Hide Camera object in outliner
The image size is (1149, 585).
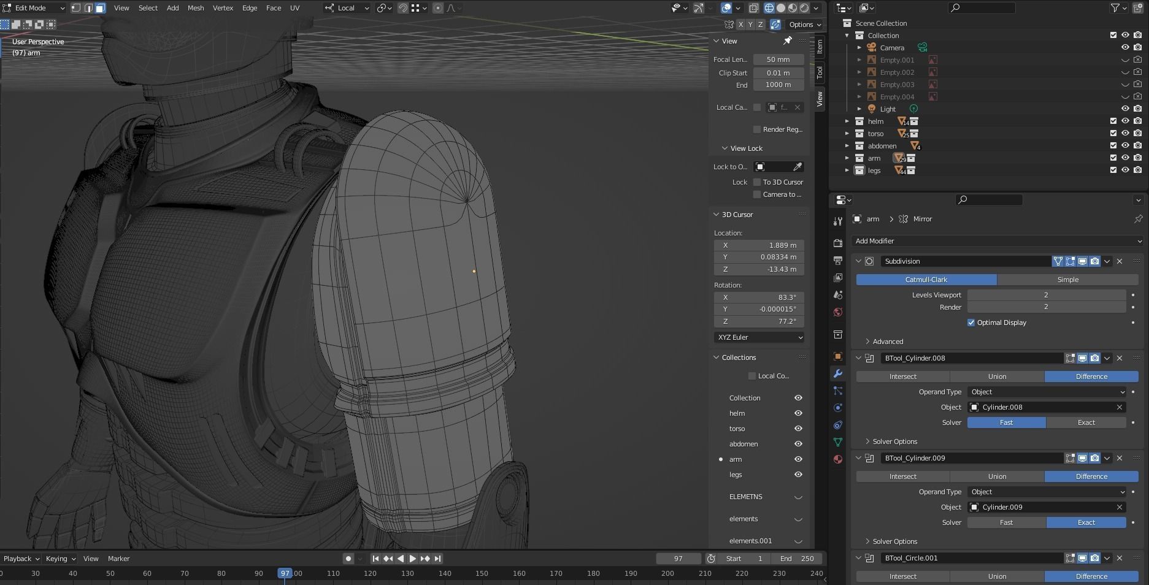pos(1125,47)
